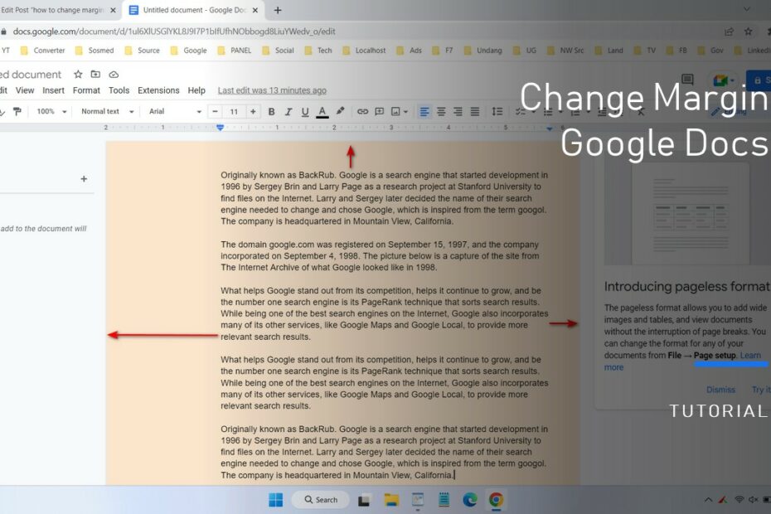
Task: Open the Windows Start menu
Action: click(275, 500)
